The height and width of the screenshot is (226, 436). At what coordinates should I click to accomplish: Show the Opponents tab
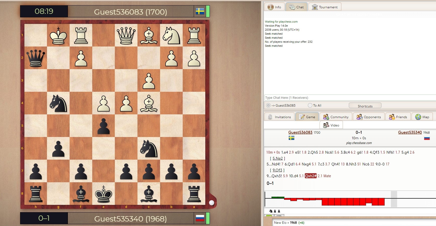[369, 117]
